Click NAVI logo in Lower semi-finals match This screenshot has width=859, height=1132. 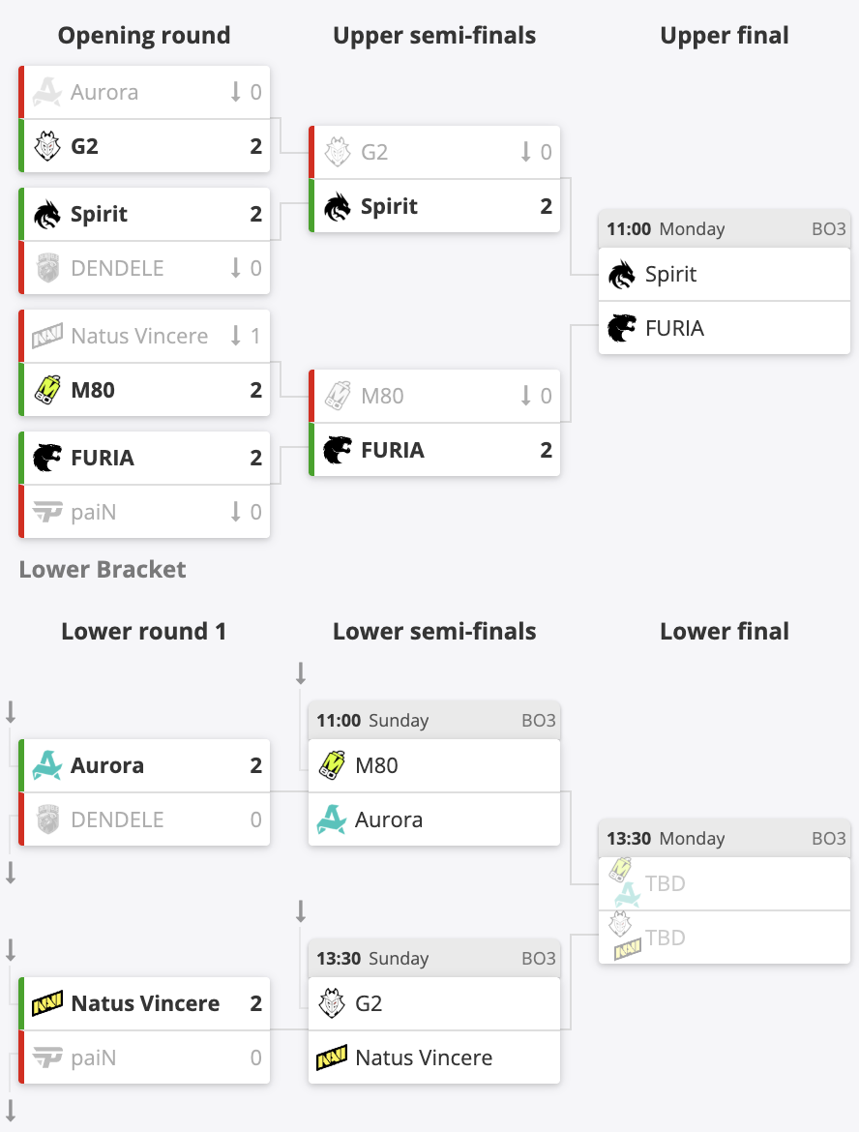(332, 1058)
